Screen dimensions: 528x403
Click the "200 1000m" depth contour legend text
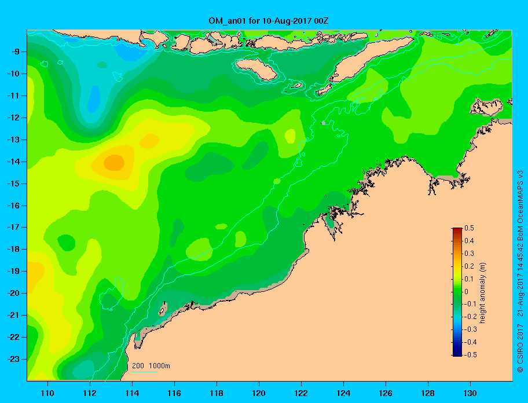(151, 366)
